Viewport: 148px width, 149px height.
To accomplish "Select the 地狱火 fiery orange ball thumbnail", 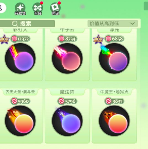I will pyautogui.click(x=114, y=121).
